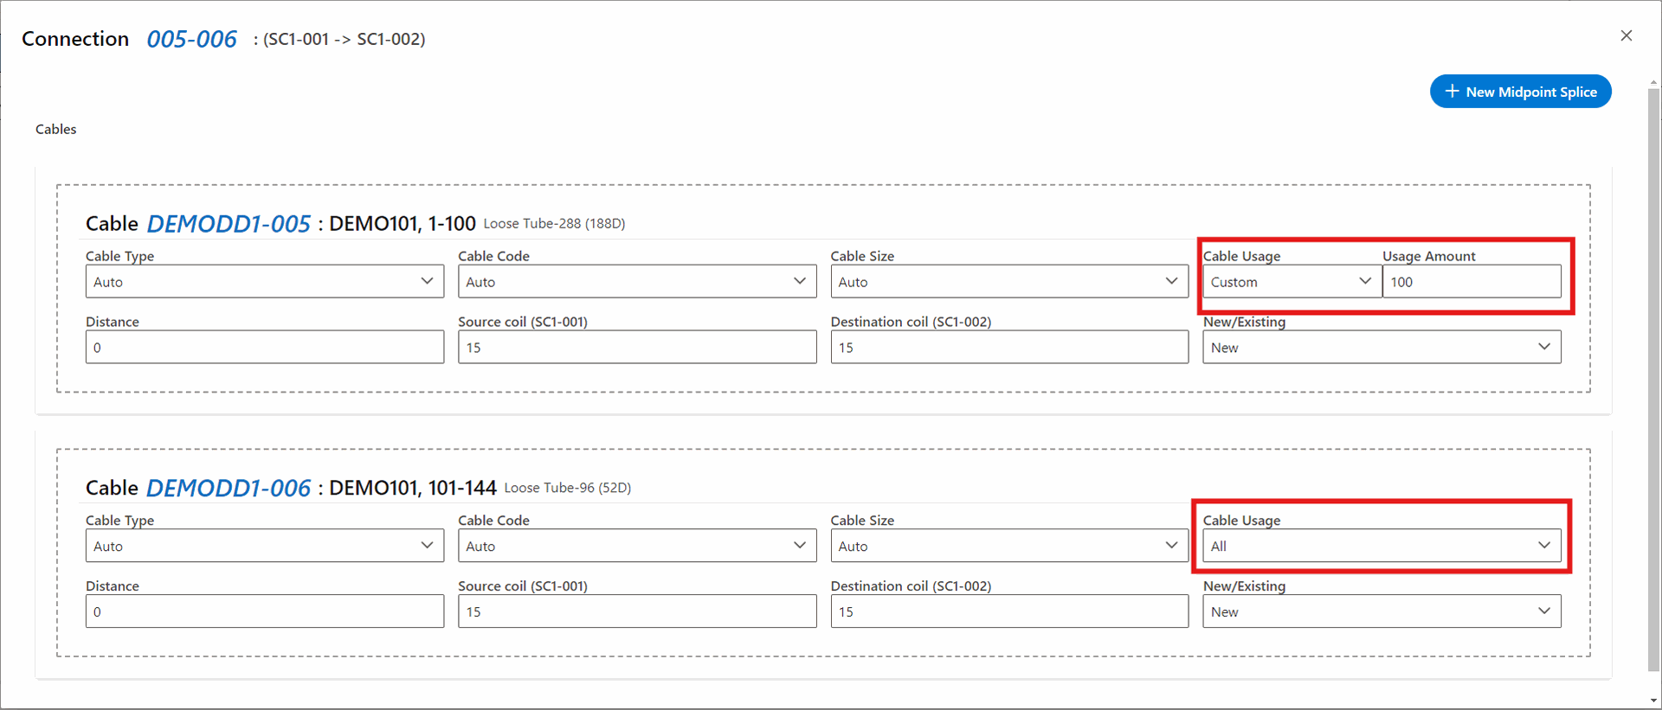
Task: Open New/Existing dropdown for DEMODD1-005
Action: pos(1382,347)
